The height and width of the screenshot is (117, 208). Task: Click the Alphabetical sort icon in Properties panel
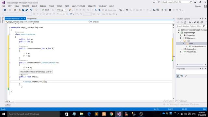[182, 76]
